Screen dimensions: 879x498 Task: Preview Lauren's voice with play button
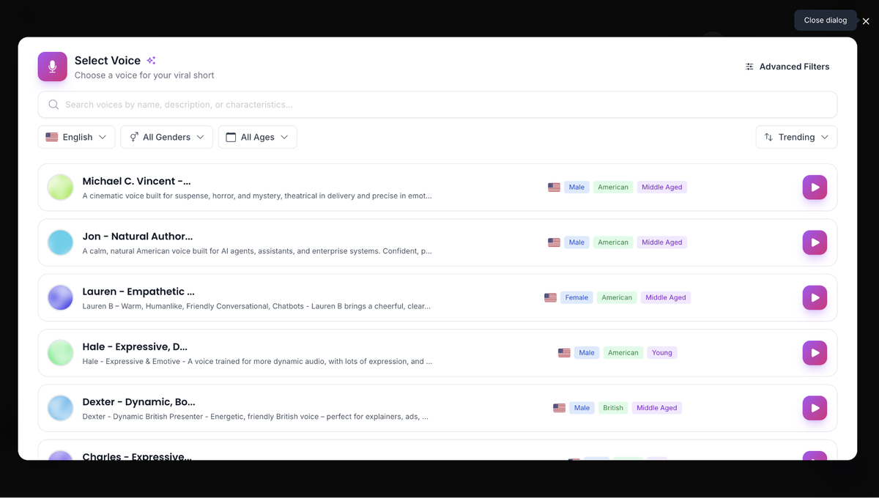coord(815,297)
